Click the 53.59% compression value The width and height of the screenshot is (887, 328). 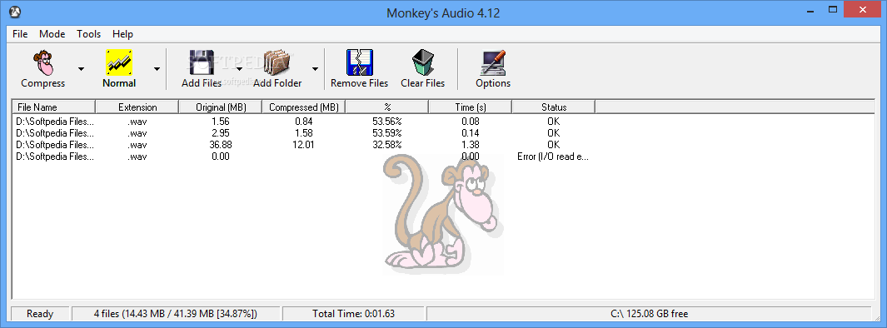click(x=387, y=133)
